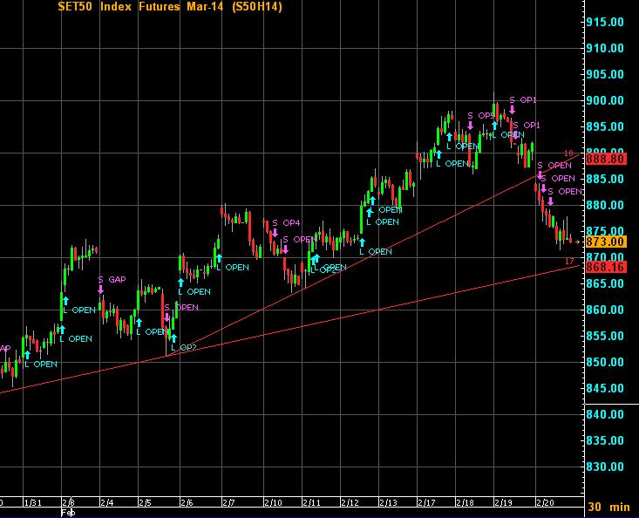Viewport: 639px width, 518px height.
Task: Click the 915.00 price axis label
Action: coord(605,22)
